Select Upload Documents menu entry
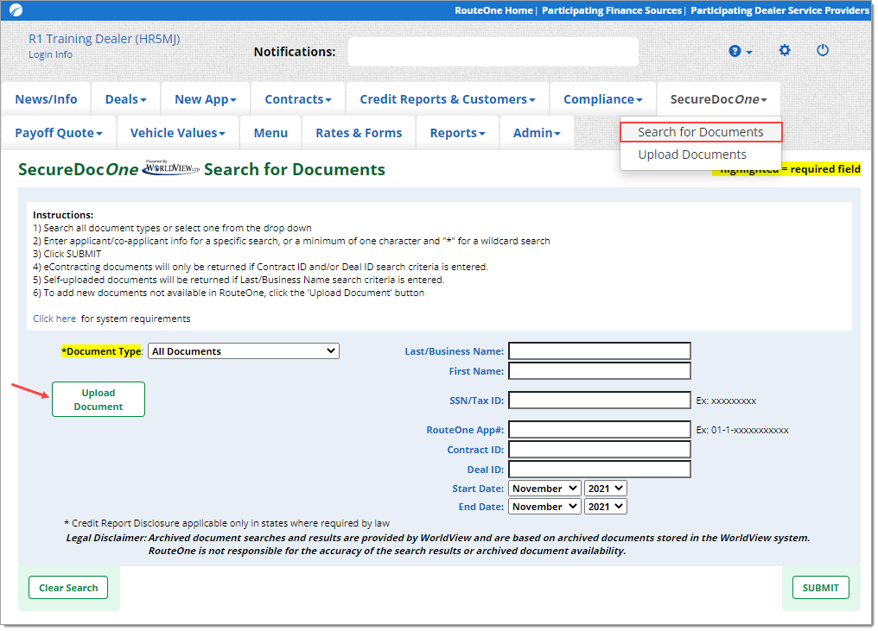 [x=692, y=155]
